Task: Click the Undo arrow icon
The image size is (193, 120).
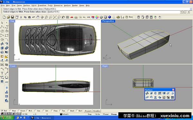Action: point(33,17)
